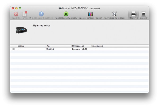Screen dimensions: 159x107
Task: Click the Сегодня 19:26 sent time cell
Action: [79, 49]
